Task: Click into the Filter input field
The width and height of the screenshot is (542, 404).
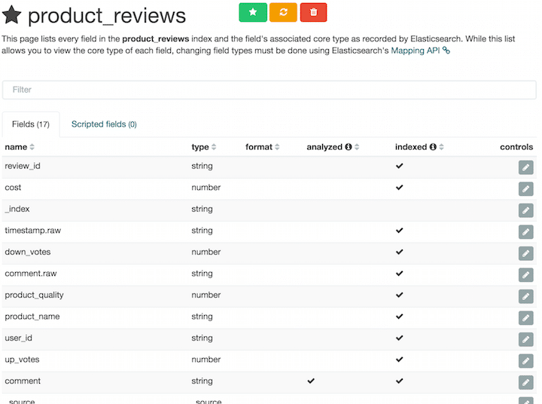Action: tap(269, 90)
